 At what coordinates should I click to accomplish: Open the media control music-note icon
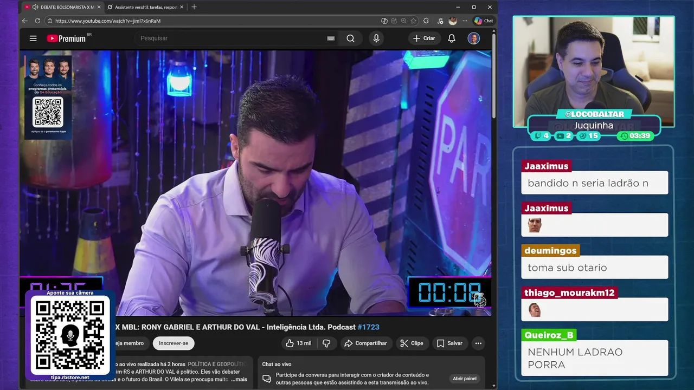(439, 21)
